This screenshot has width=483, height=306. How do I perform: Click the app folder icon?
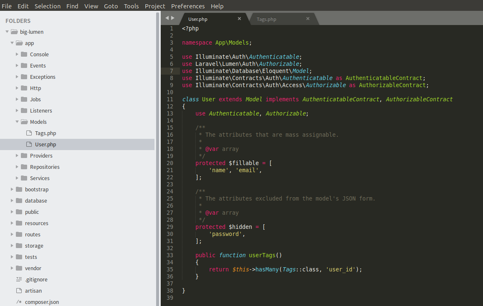(19, 43)
